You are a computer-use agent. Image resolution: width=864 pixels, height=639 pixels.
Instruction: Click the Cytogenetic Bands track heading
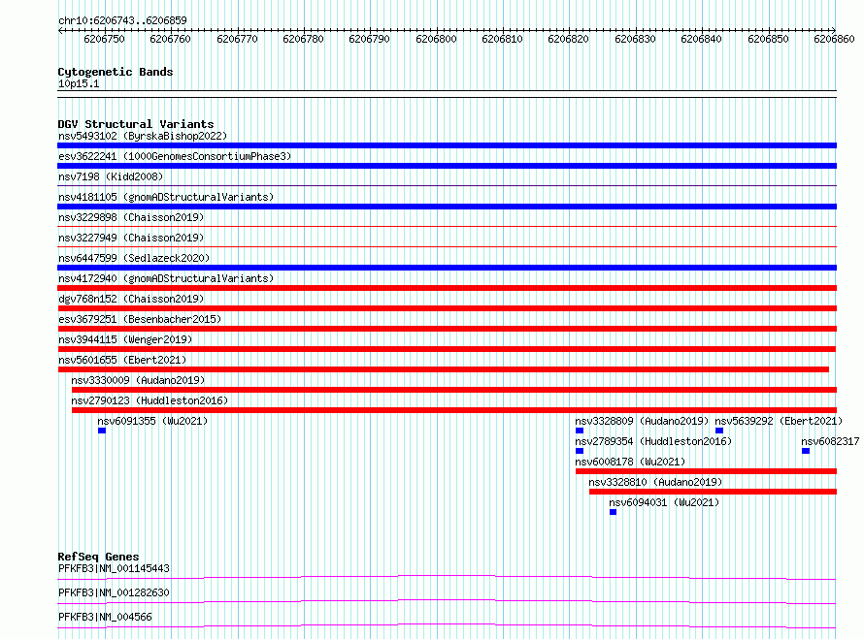116,72
